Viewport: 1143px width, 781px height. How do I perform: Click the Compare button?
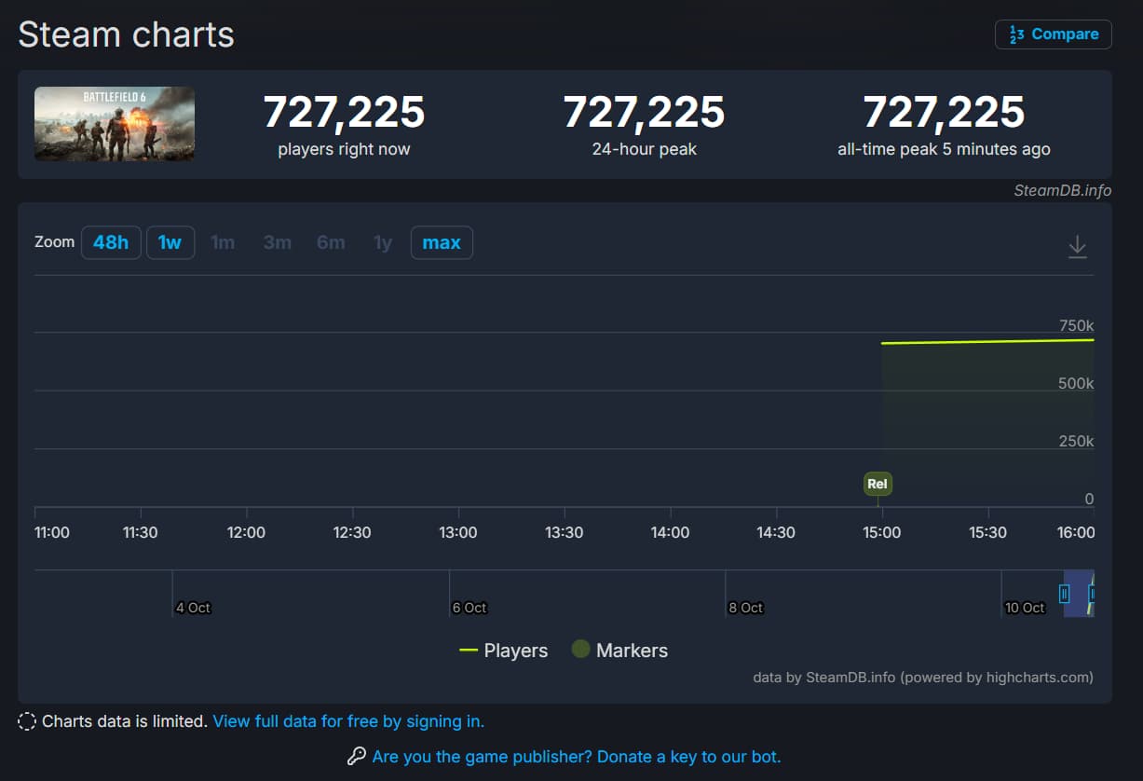1053,34
